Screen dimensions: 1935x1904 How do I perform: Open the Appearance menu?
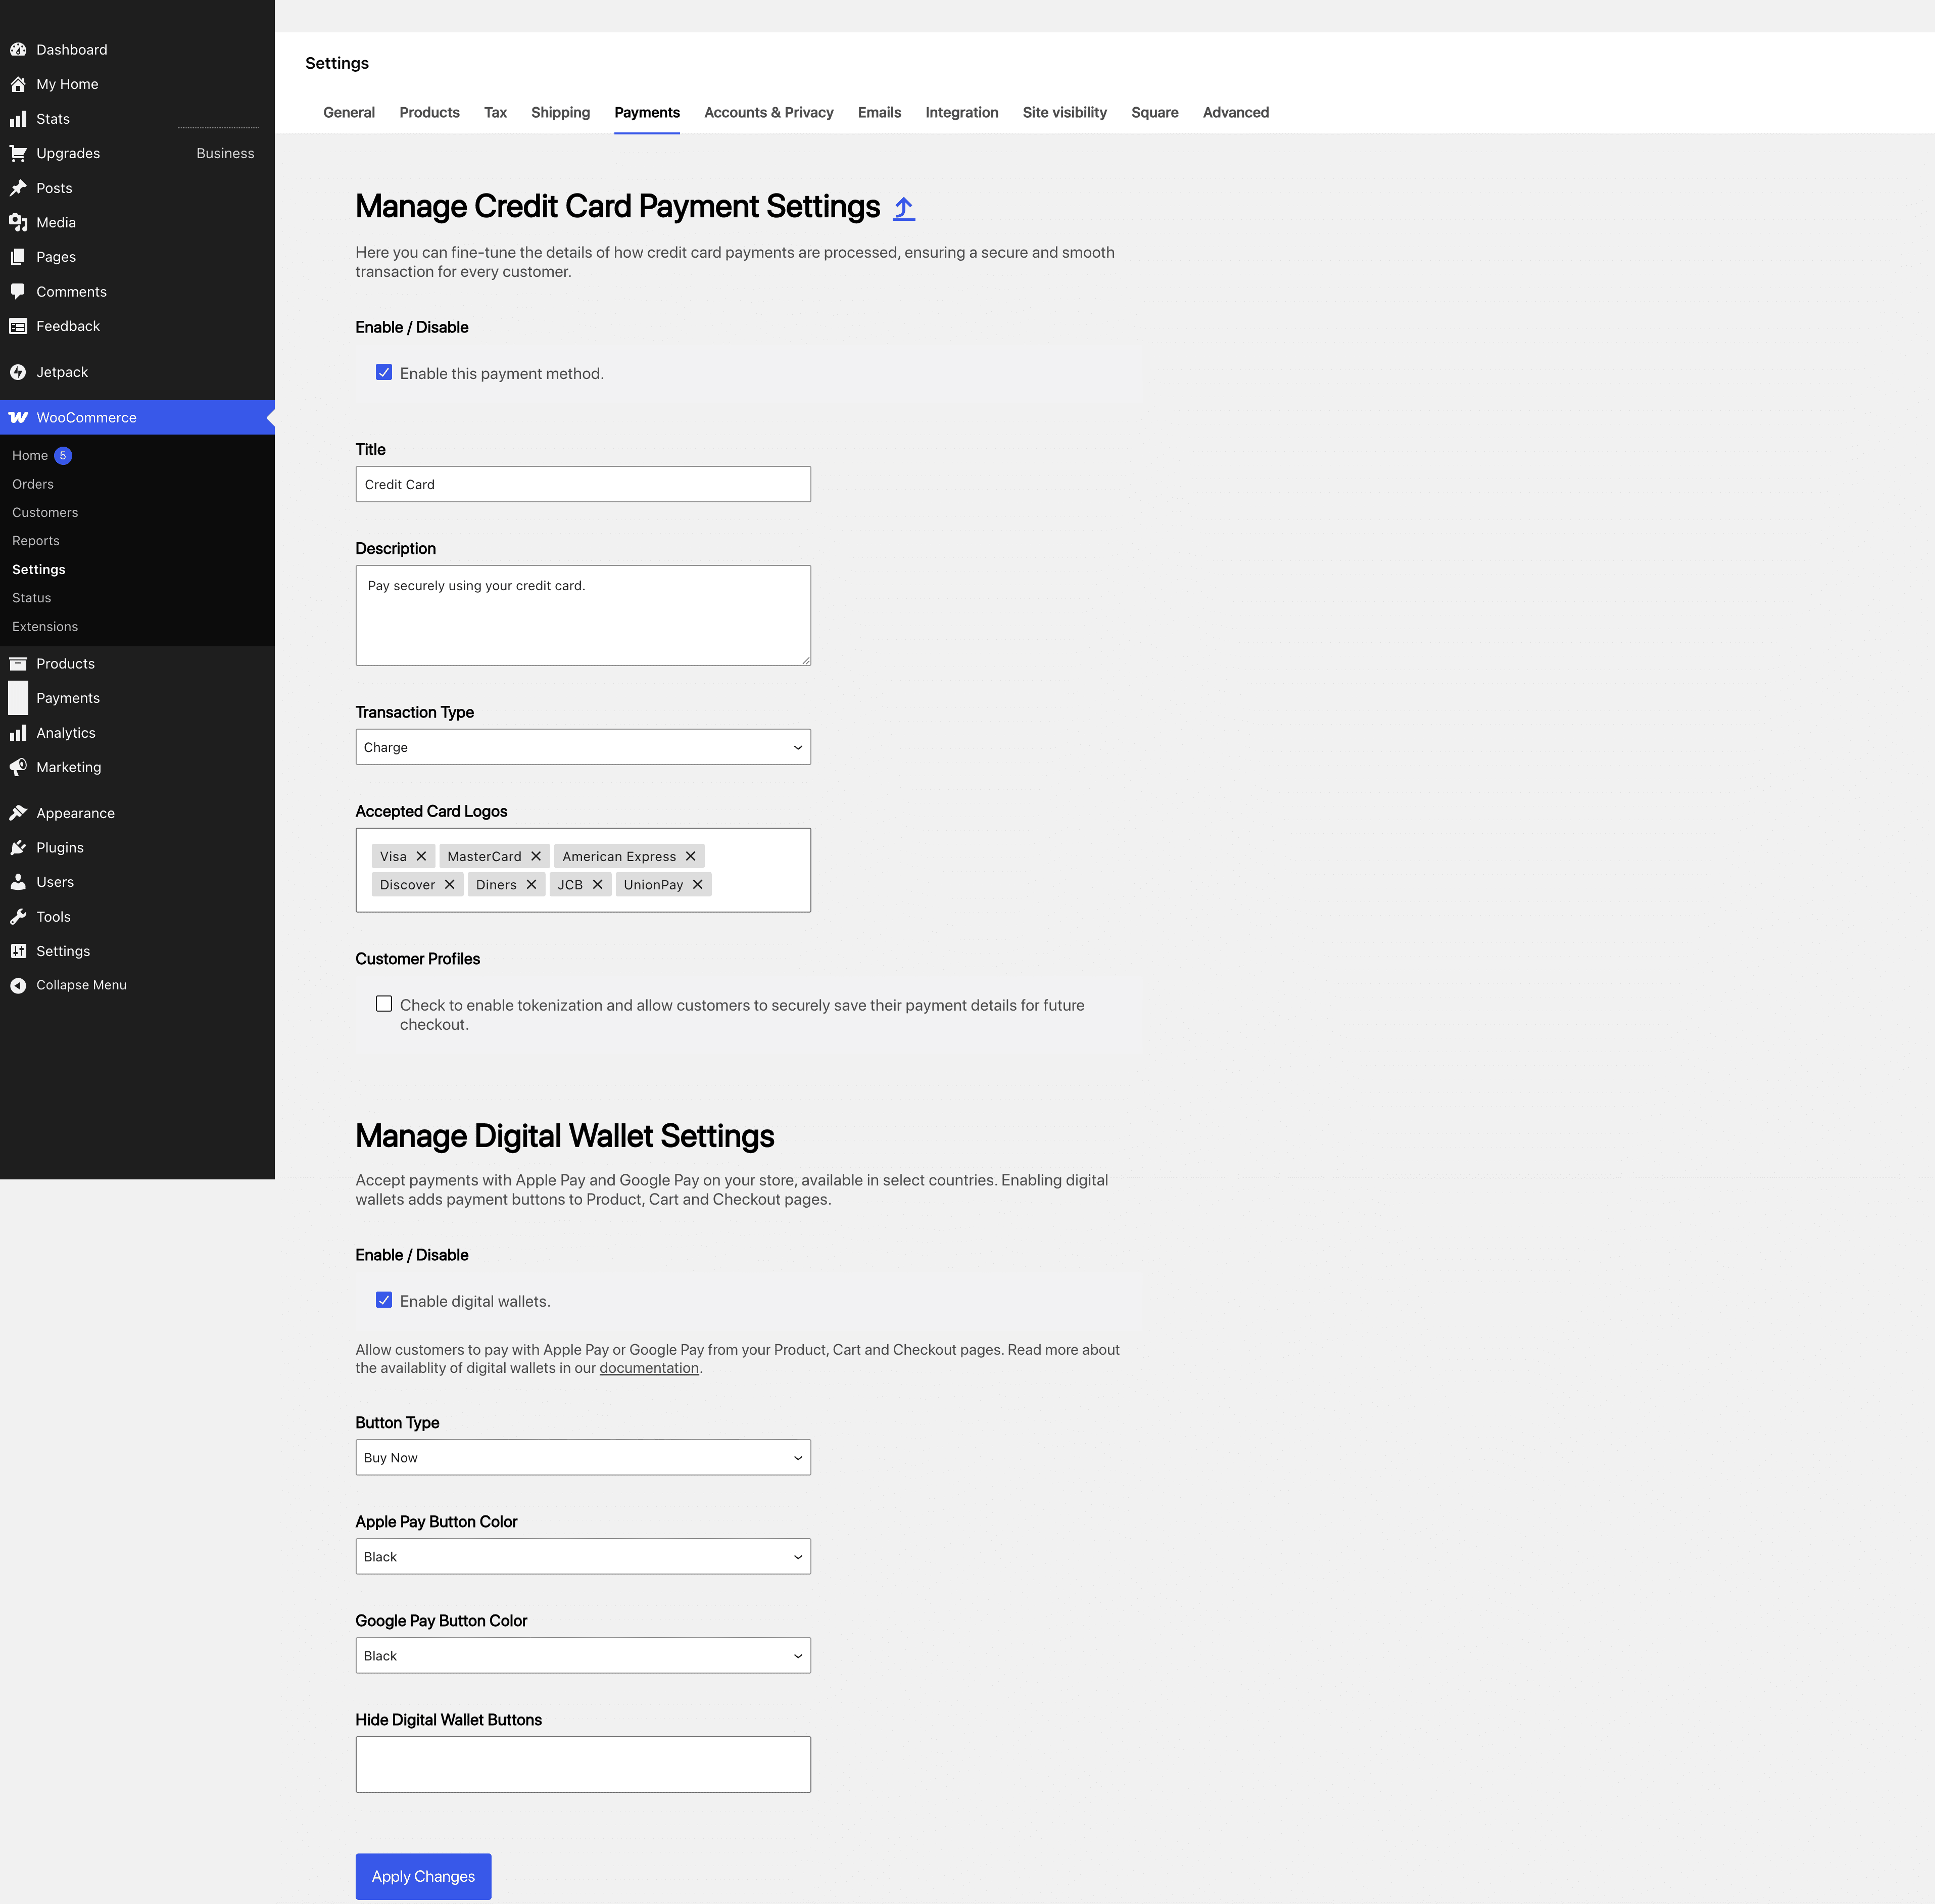(75, 812)
